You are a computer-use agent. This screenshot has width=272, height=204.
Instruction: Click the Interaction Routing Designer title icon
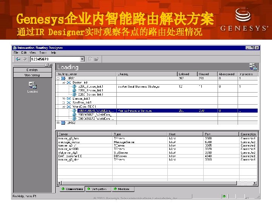point(15,48)
